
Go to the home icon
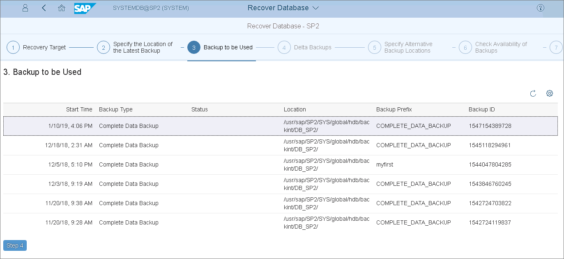[x=62, y=8]
